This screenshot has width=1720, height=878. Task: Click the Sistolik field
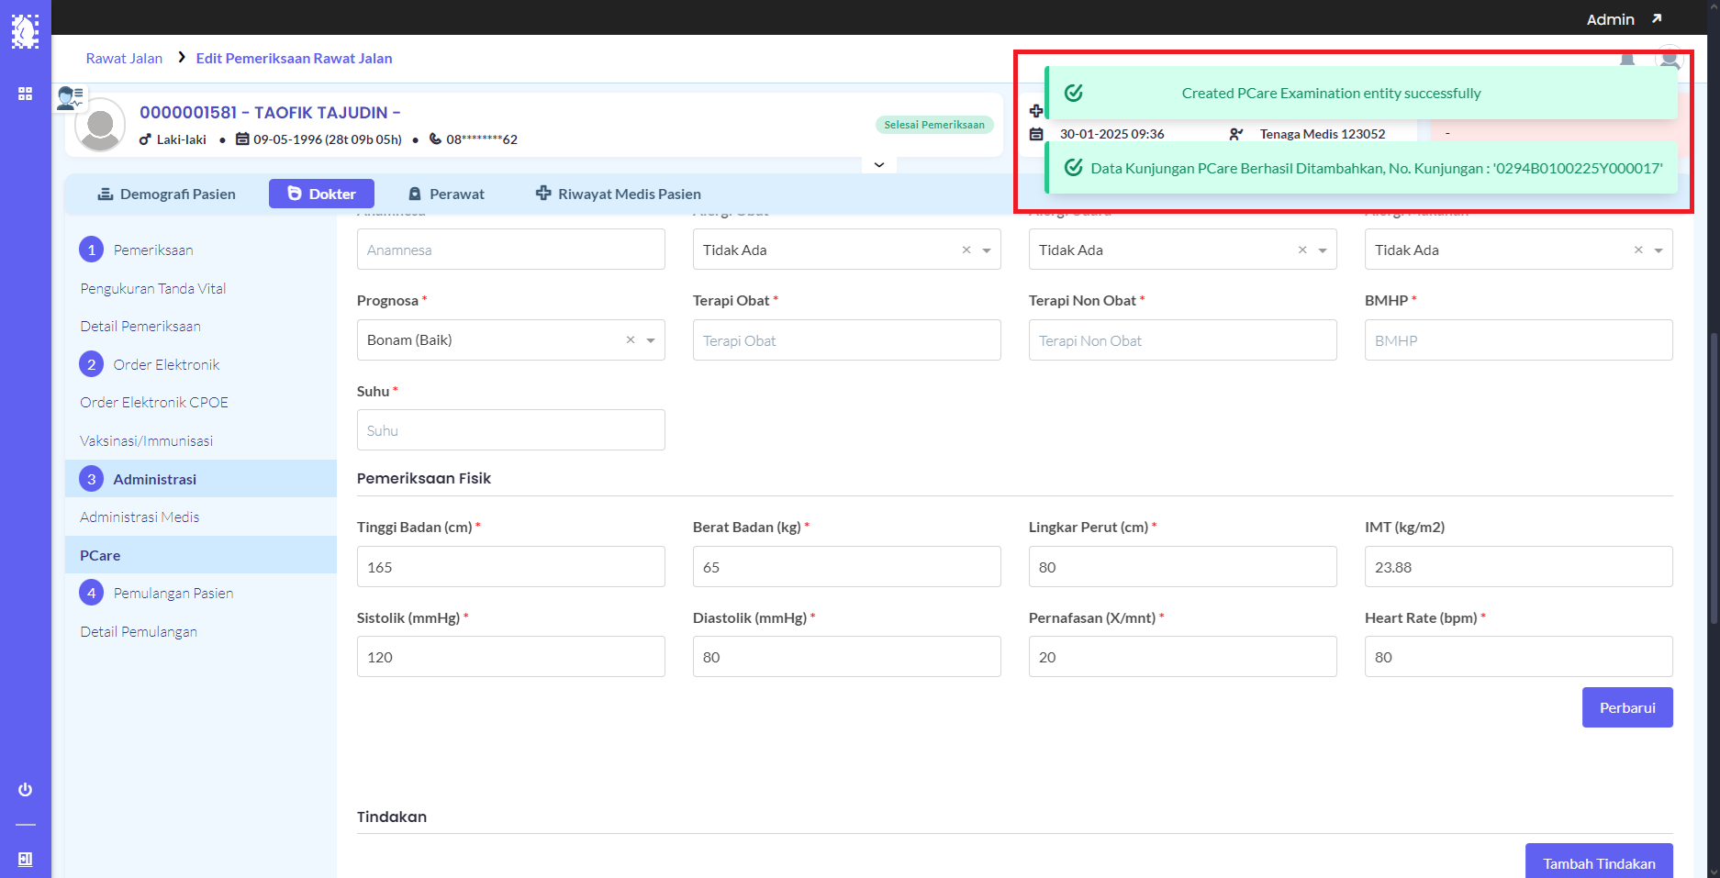pos(510,657)
